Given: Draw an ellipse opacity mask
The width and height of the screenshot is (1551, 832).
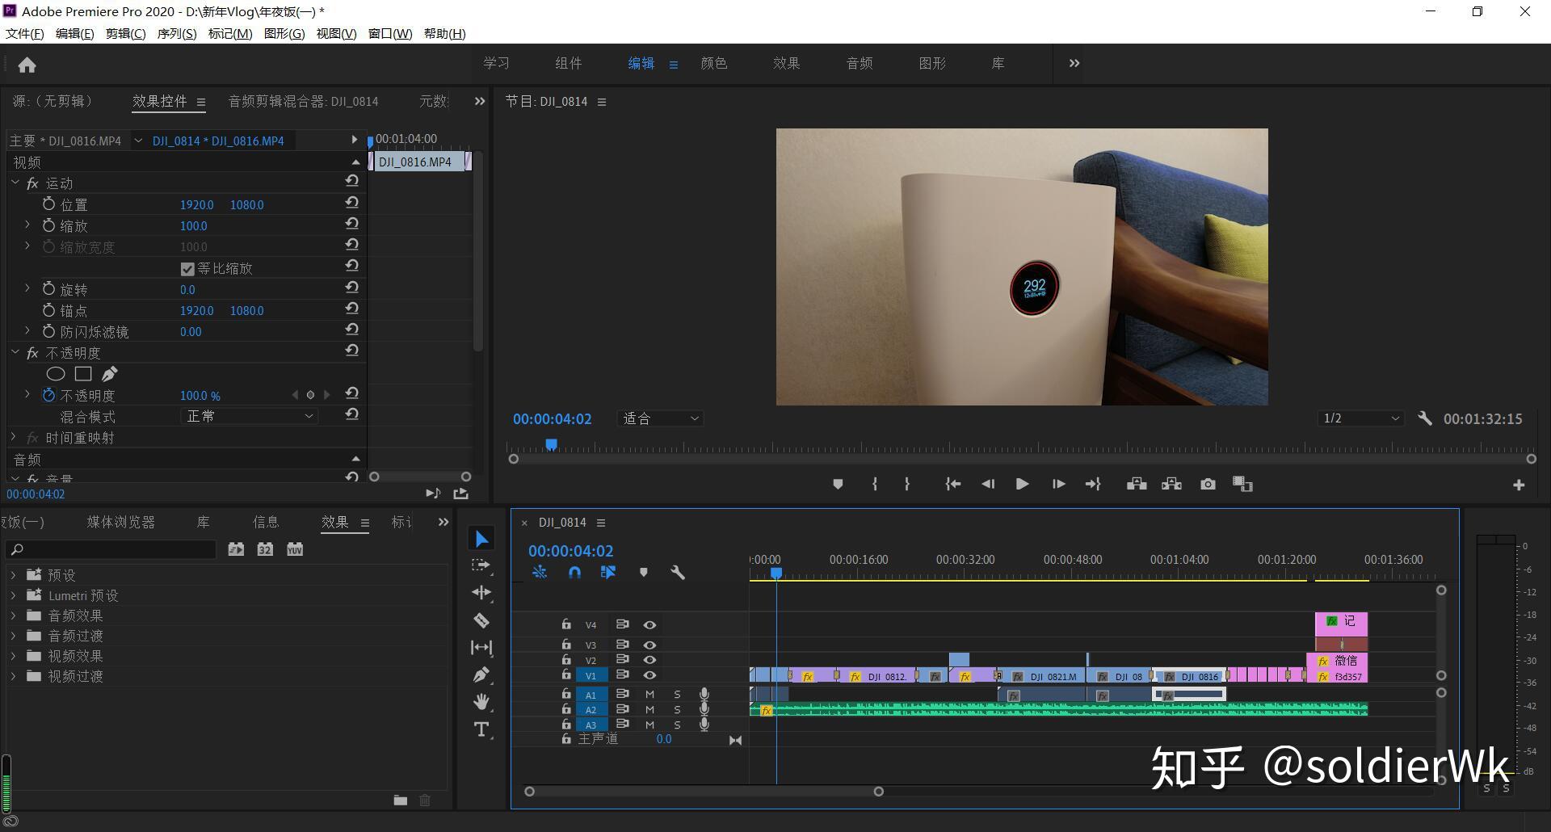Looking at the screenshot, I should click(x=55, y=374).
